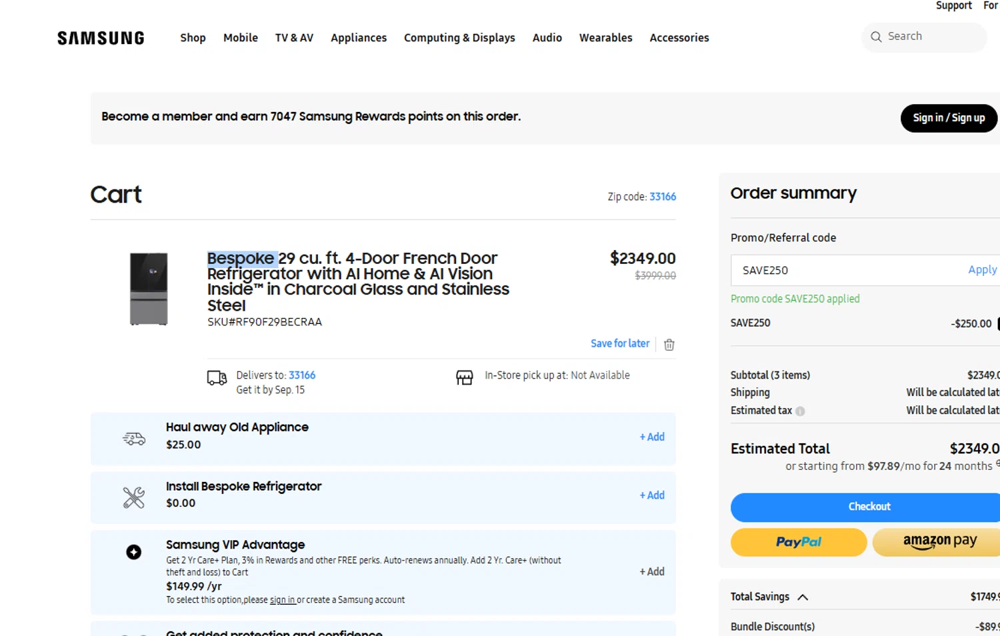Delete refrigerator using the trash icon
This screenshot has width=1000, height=636.
[669, 344]
